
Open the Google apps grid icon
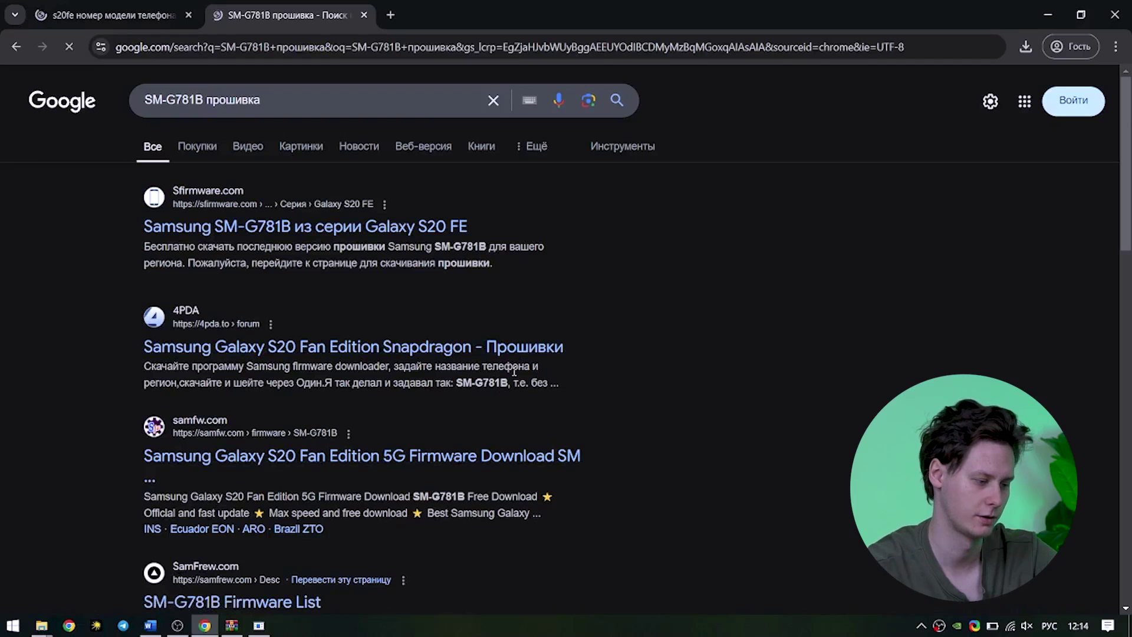tap(1025, 101)
